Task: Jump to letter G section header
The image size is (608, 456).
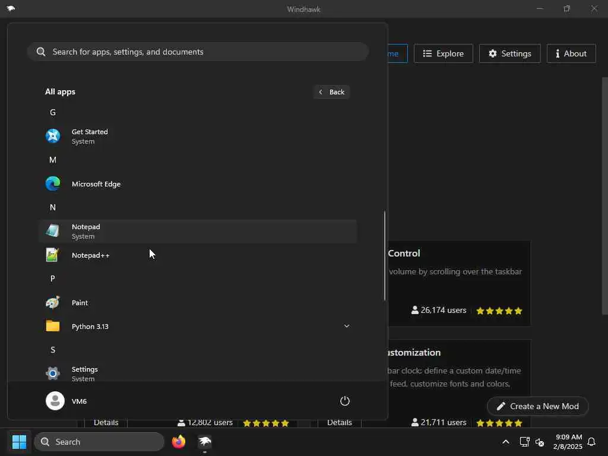Action: tap(53, 112)
